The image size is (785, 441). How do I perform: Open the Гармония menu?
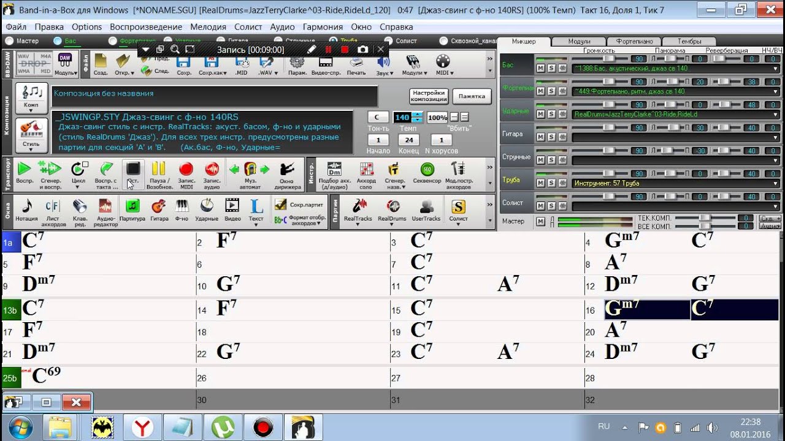323,27
